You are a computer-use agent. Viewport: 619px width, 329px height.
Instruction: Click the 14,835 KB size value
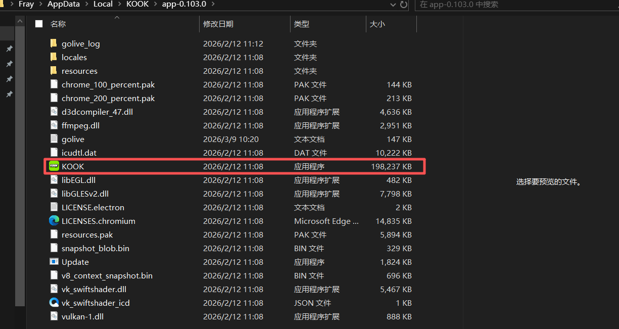coord(394,221)
